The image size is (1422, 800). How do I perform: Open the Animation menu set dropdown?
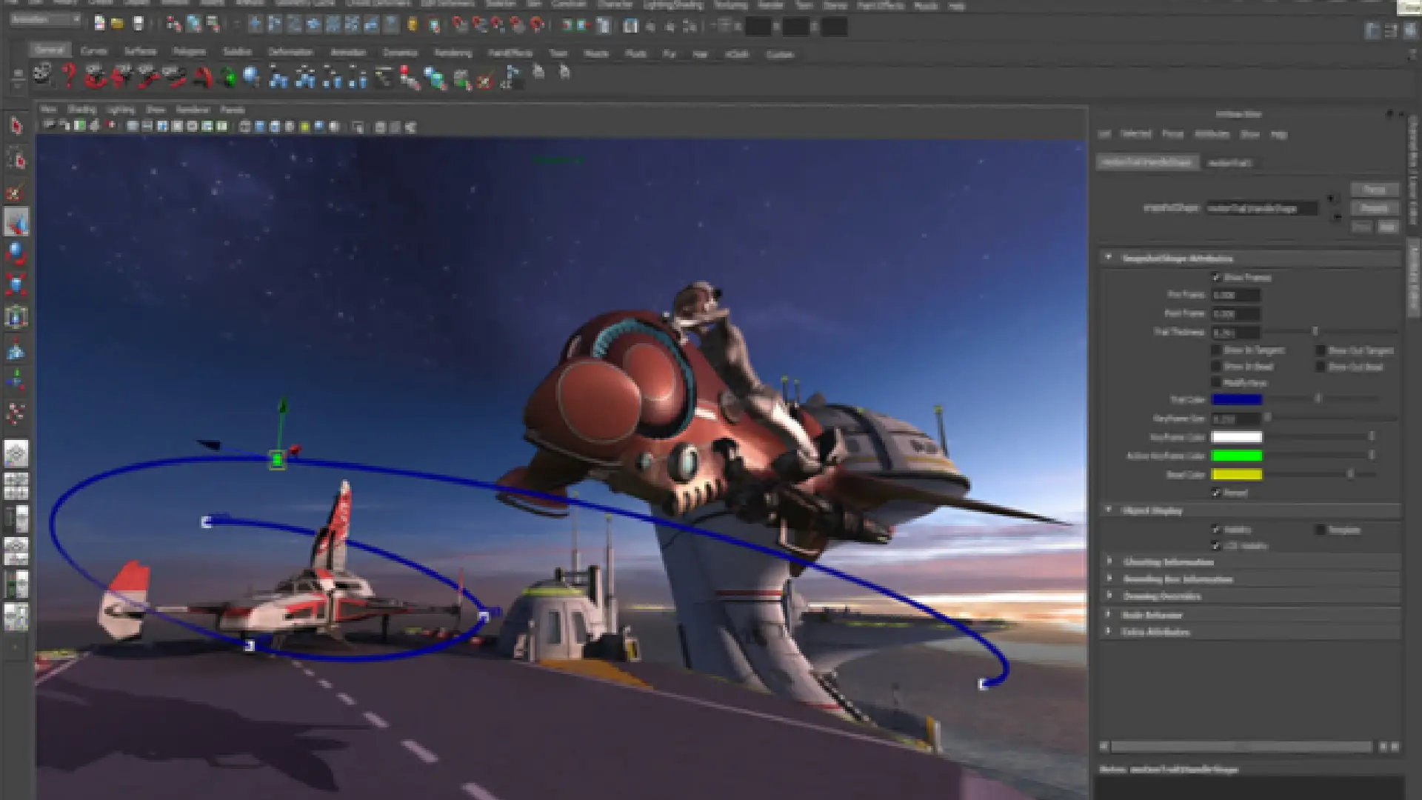point(46,20)
